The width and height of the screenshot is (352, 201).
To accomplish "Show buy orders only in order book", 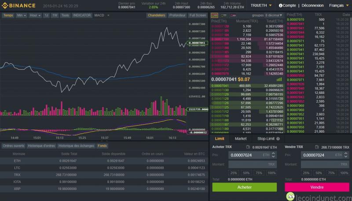I will (224, 15).
